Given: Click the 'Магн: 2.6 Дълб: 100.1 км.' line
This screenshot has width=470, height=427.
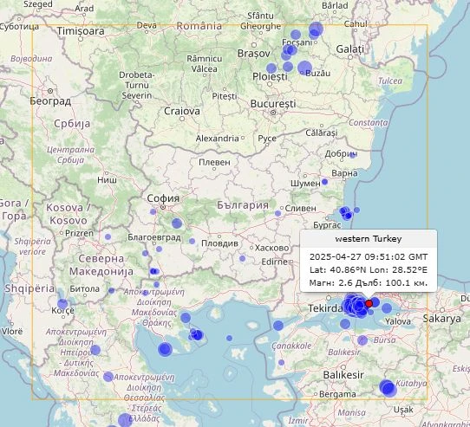Looking at the screenshot, I should pyautogui.click(x=369, y=282).
